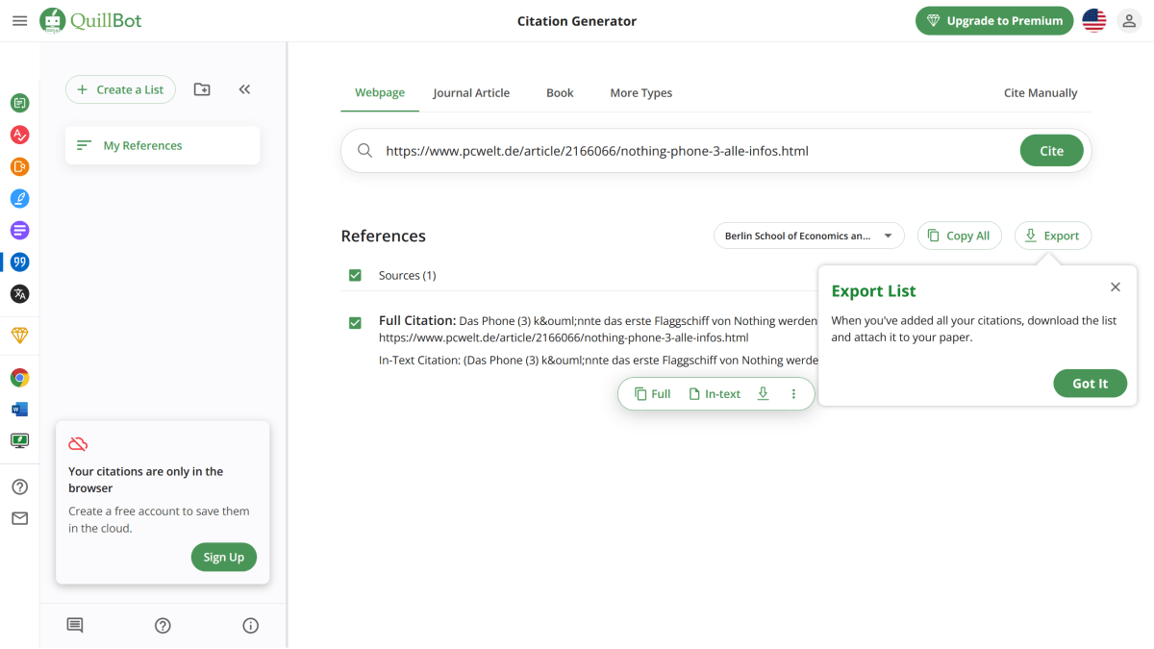Open the Translator tool icon
The image size is (1154, 649).
[x=19, y=293]
